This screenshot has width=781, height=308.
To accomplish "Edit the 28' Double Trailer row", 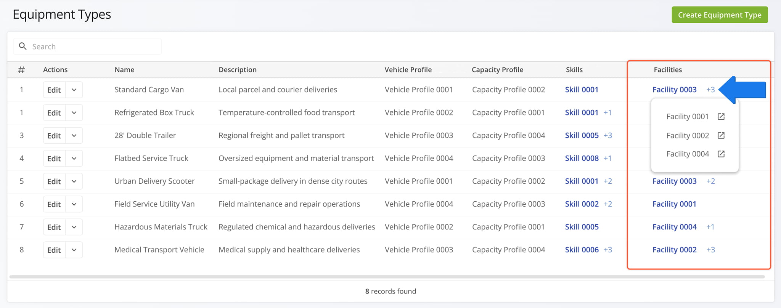I will pos(54,136).
